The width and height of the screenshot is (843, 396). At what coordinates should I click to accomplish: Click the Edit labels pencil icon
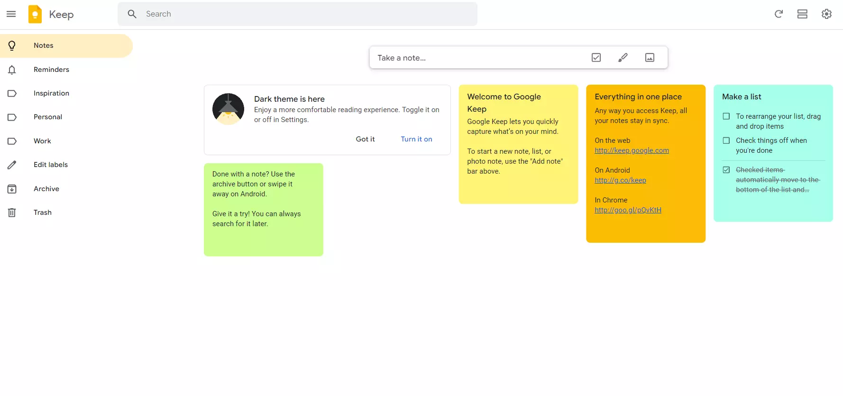point(12,165)
